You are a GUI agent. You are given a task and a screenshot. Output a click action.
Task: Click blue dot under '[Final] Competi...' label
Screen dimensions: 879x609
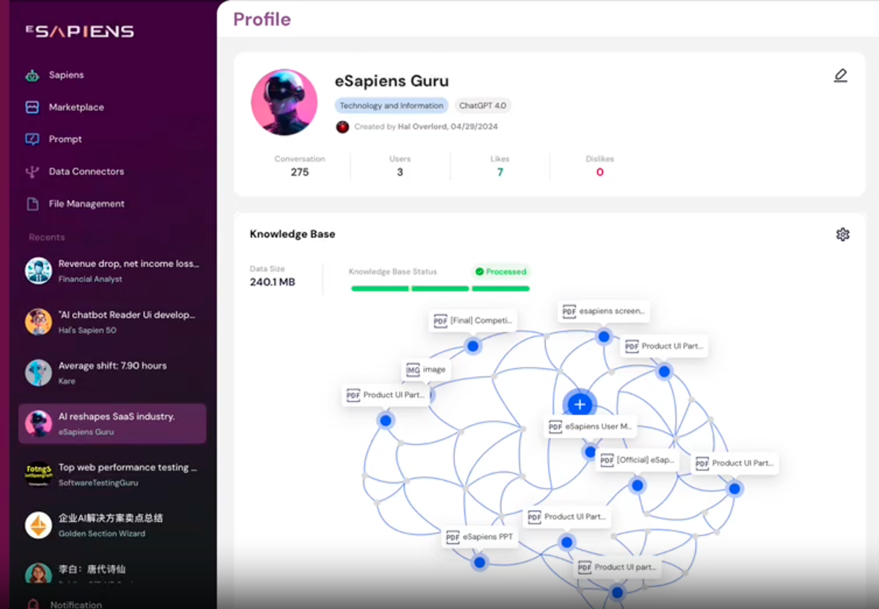click(x=473, y=346)
